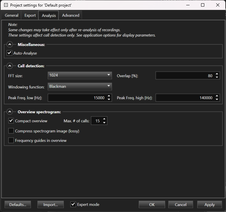
Task: Click the Import... button
Action: pos(50,204)
